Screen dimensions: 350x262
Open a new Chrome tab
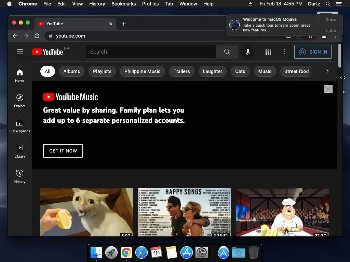point(124,24)
